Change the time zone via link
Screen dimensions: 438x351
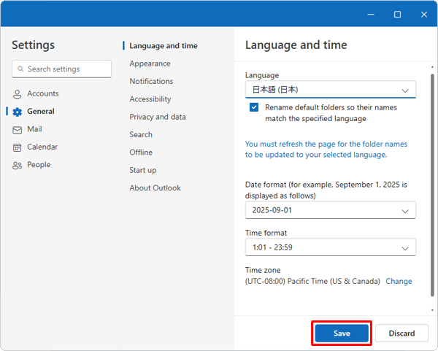click(399, 281)
